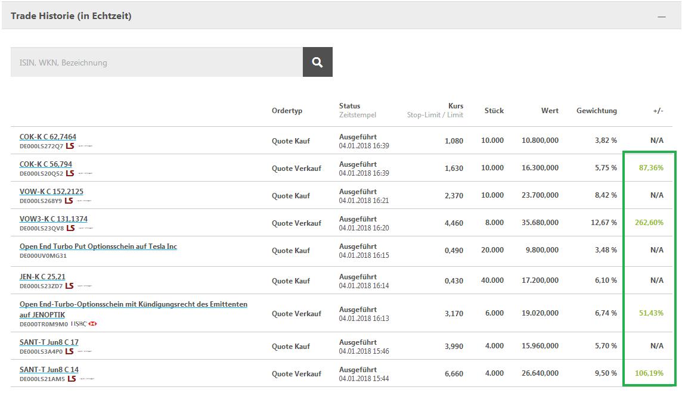
Task: Select Quote Verkauf in SANT-T Jun8 C 14 row
Action: point(297,373)
